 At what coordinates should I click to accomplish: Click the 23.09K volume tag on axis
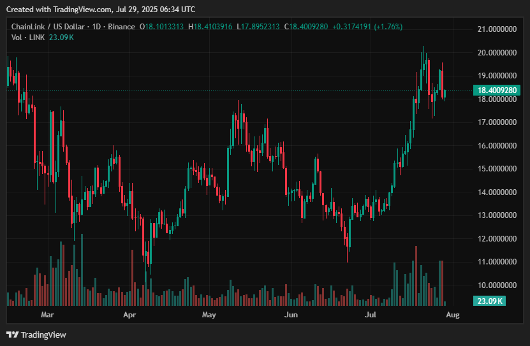point(490,301)
